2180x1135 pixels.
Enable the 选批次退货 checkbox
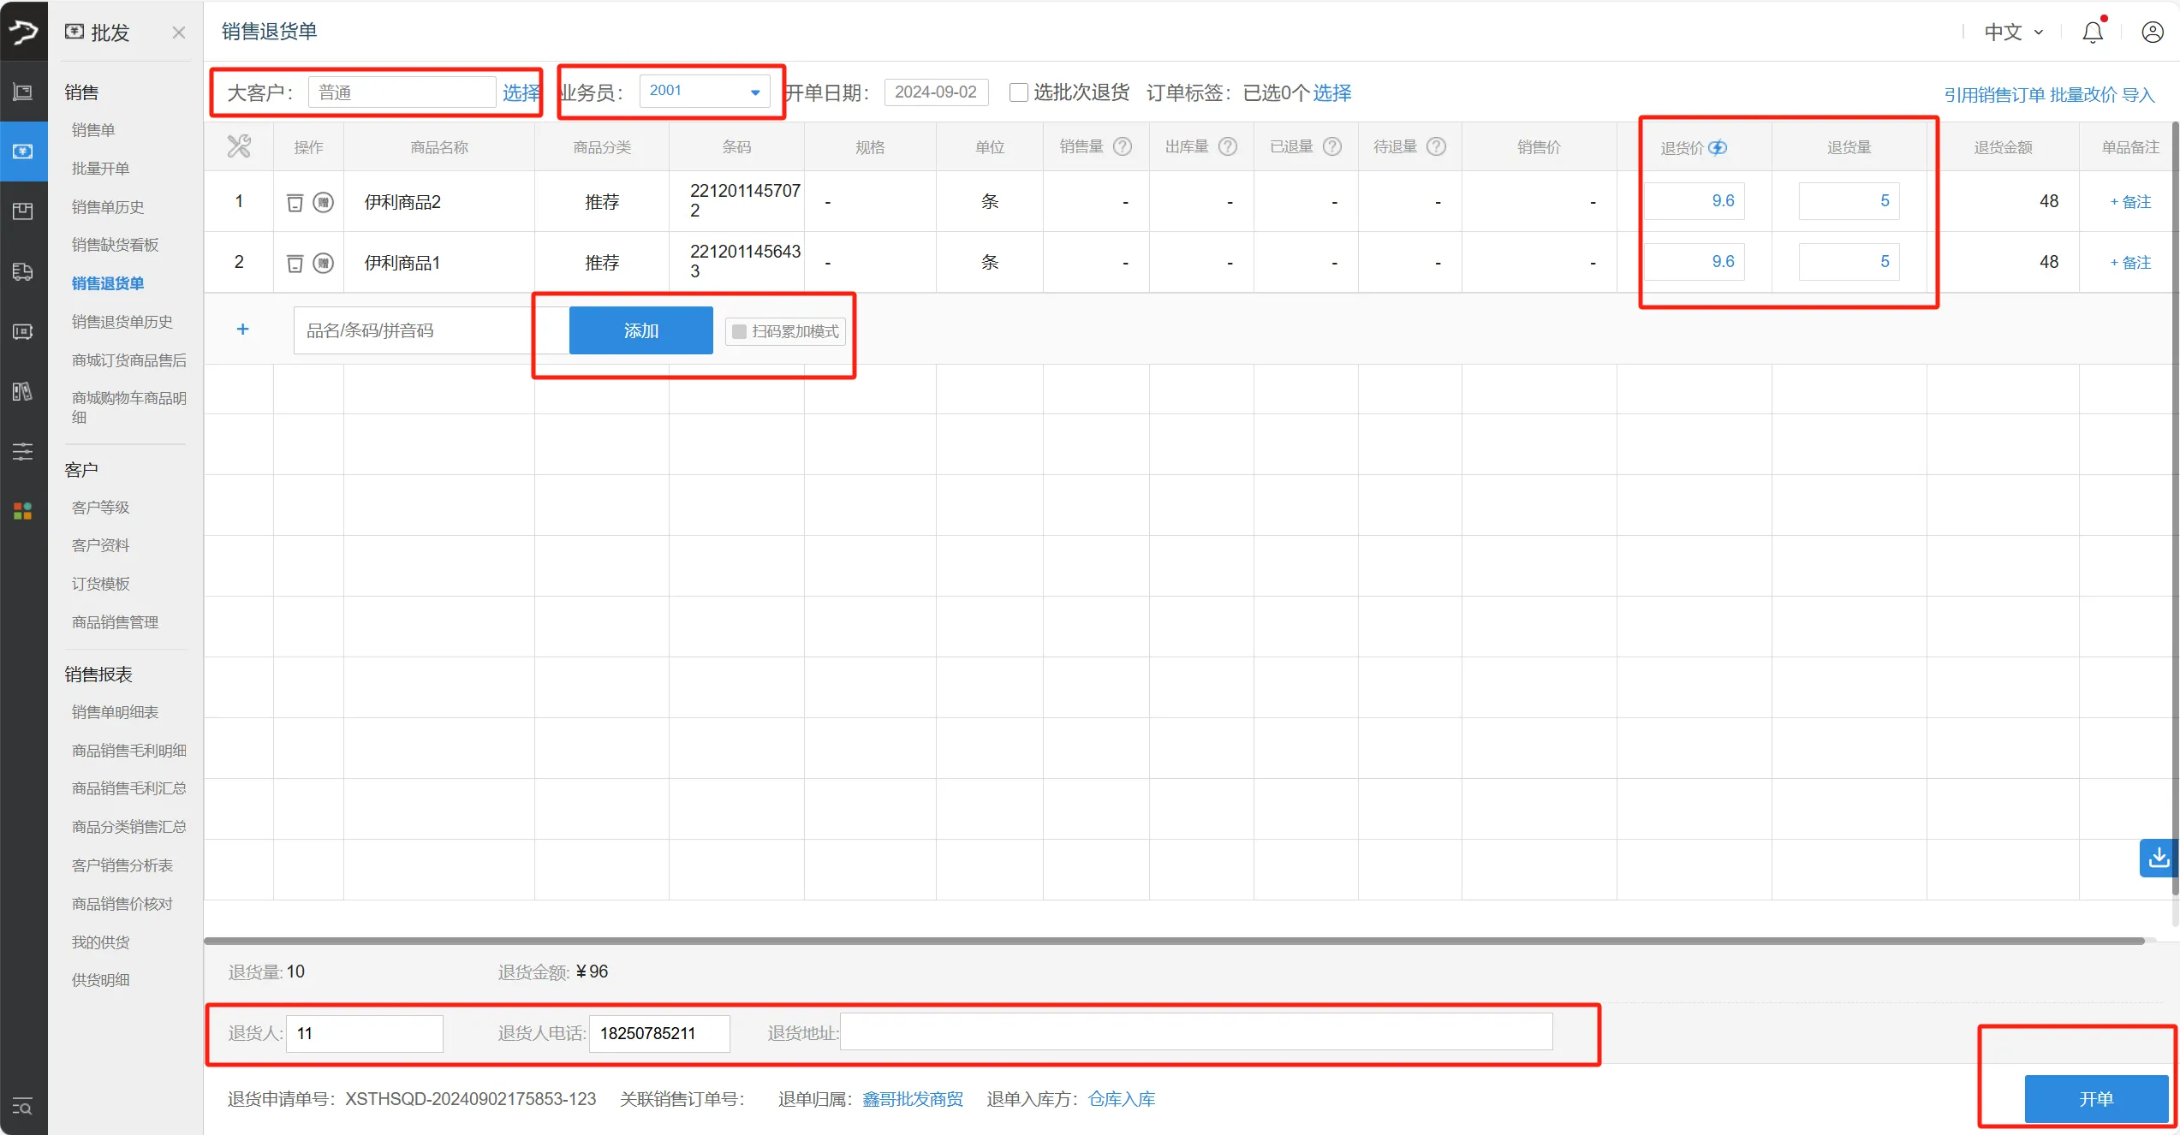(x=1018, y=92)
